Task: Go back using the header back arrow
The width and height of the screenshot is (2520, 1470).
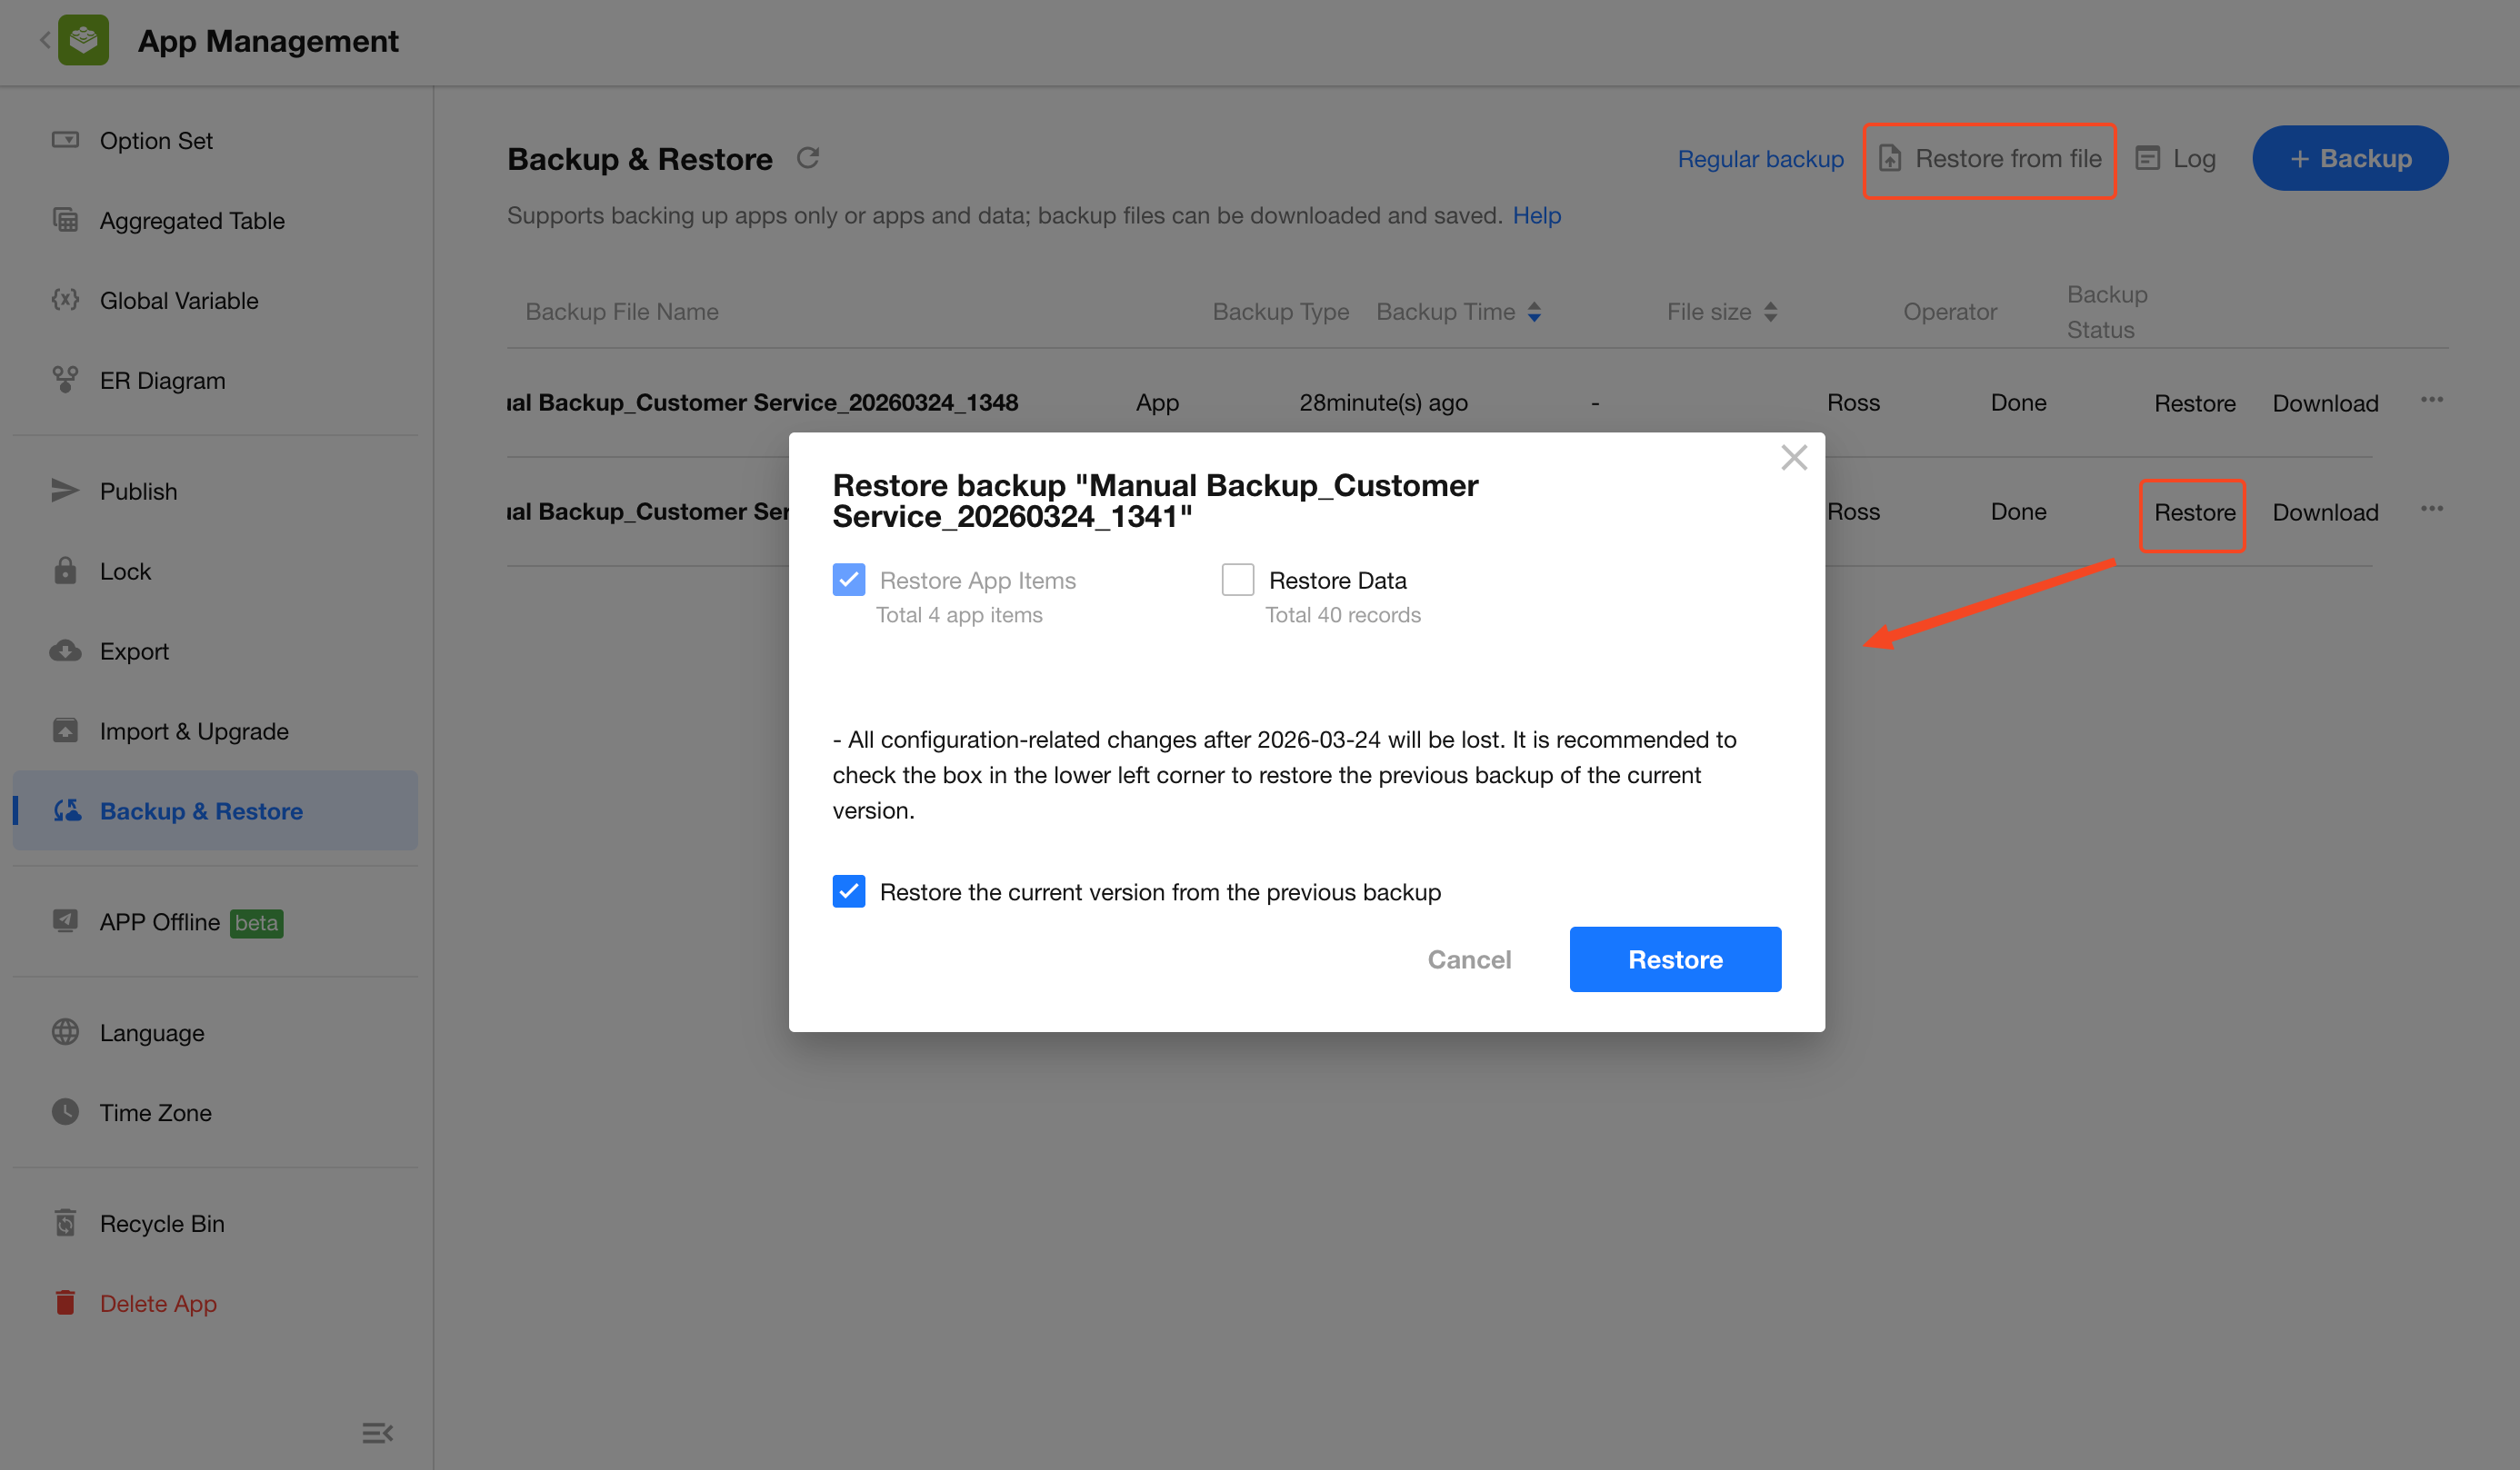Action: coord(45,41)
